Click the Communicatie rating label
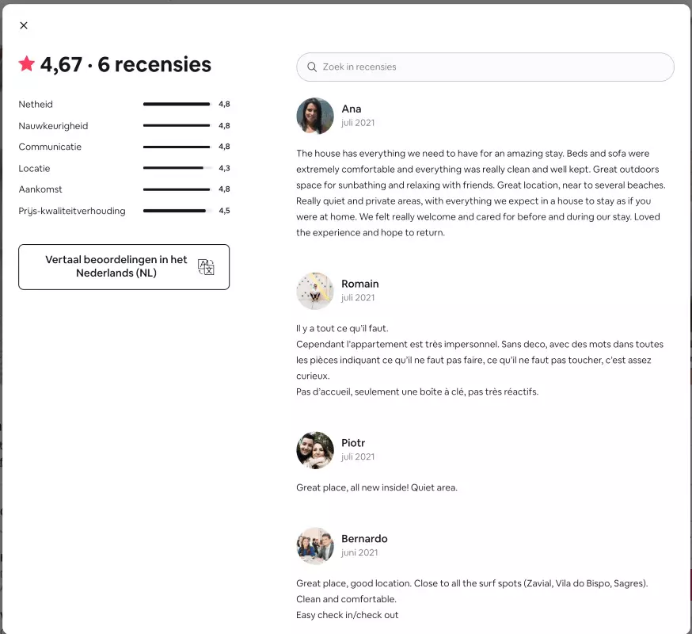 coord(50,147)
